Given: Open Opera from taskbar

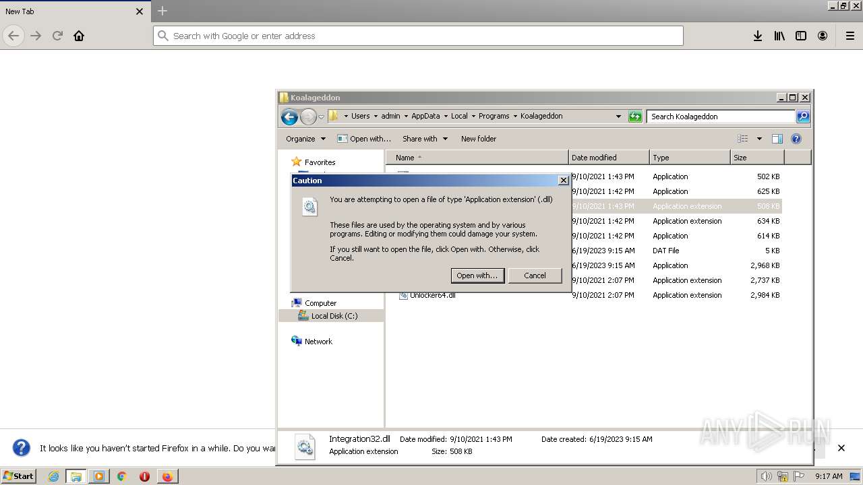Looking at the screenshot, I should tap(144, 476).
